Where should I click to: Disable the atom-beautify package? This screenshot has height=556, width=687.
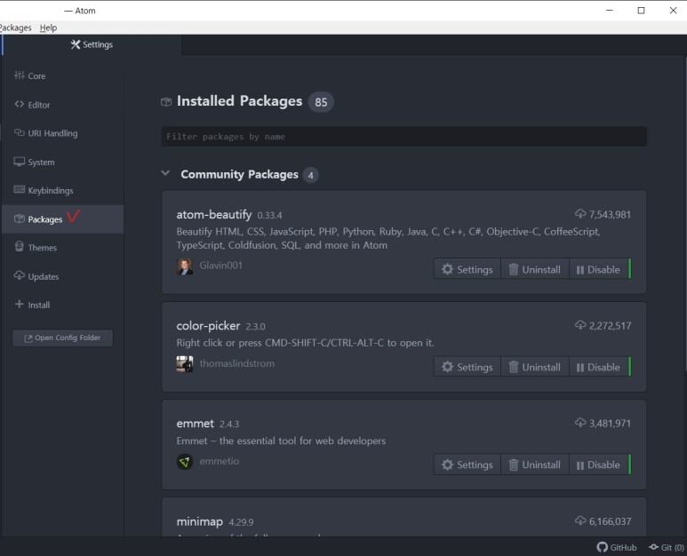tap(599, 269)
